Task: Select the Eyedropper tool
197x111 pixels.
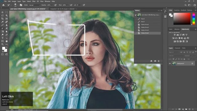Action: click(x=2, y=22)
